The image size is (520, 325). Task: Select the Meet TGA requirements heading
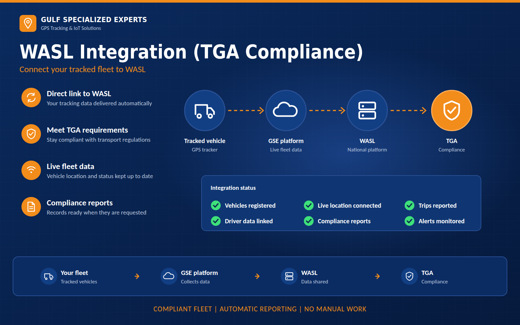pos(87,130)
